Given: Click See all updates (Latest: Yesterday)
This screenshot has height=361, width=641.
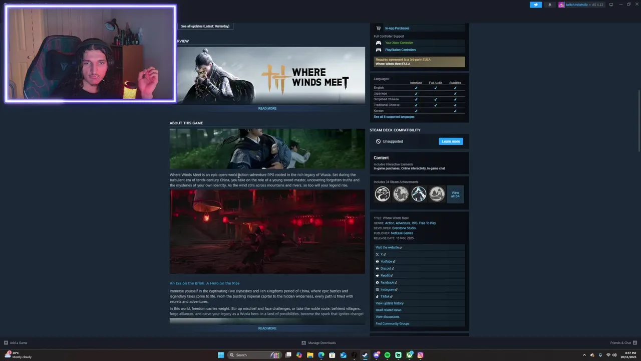Looking at the screenshot, I should pos(205,26).
